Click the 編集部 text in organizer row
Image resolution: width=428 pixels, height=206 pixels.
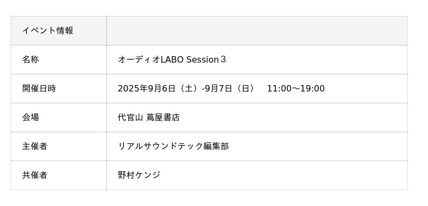point(216,146)
